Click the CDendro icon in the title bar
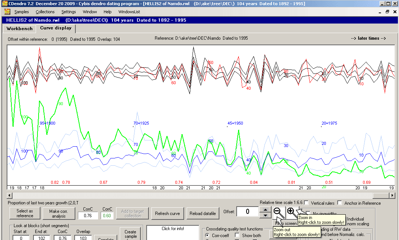Screen dimensions: 399x240 pyautogui.click(x=4, y=4)
